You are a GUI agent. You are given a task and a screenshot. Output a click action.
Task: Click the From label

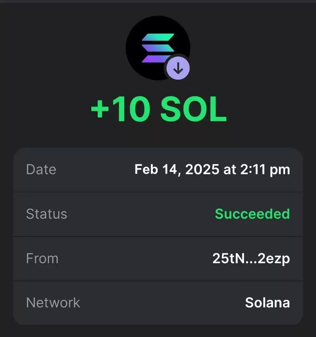tap(42, 258)
